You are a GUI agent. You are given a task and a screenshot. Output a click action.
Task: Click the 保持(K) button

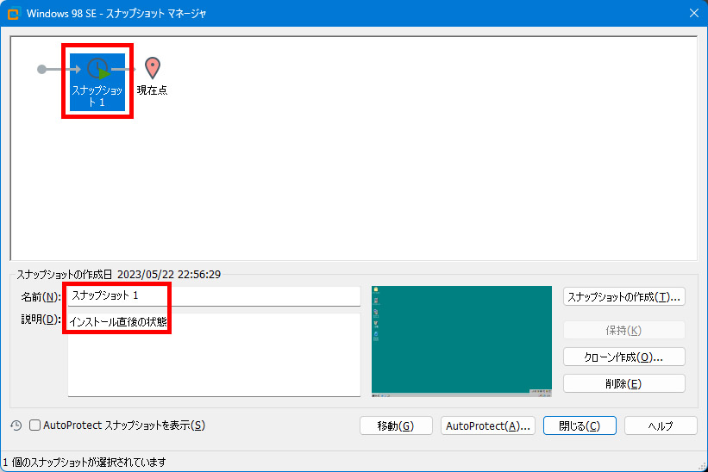623,330
